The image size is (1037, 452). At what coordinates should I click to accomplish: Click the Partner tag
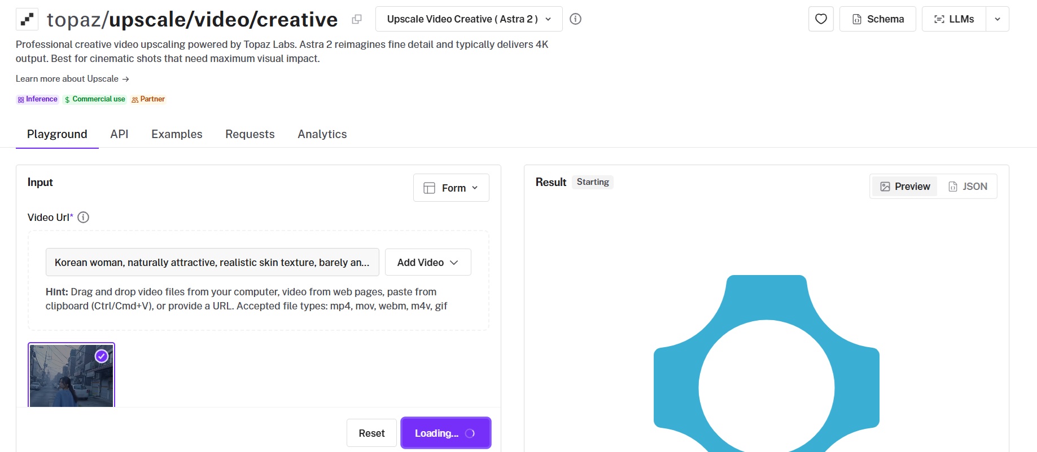click(148, 99)
